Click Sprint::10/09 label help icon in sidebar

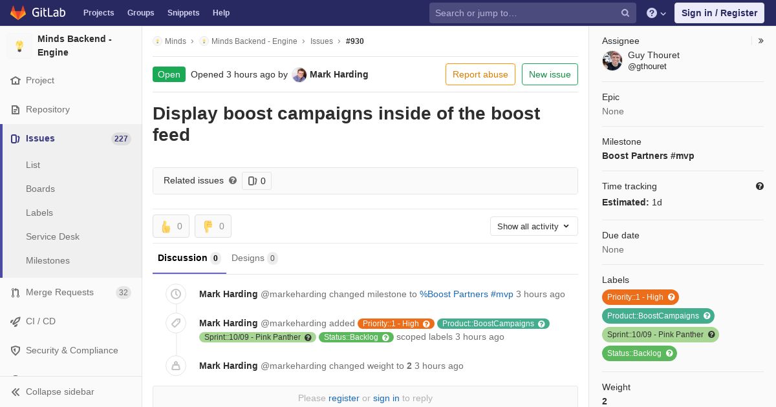point(711,335)
